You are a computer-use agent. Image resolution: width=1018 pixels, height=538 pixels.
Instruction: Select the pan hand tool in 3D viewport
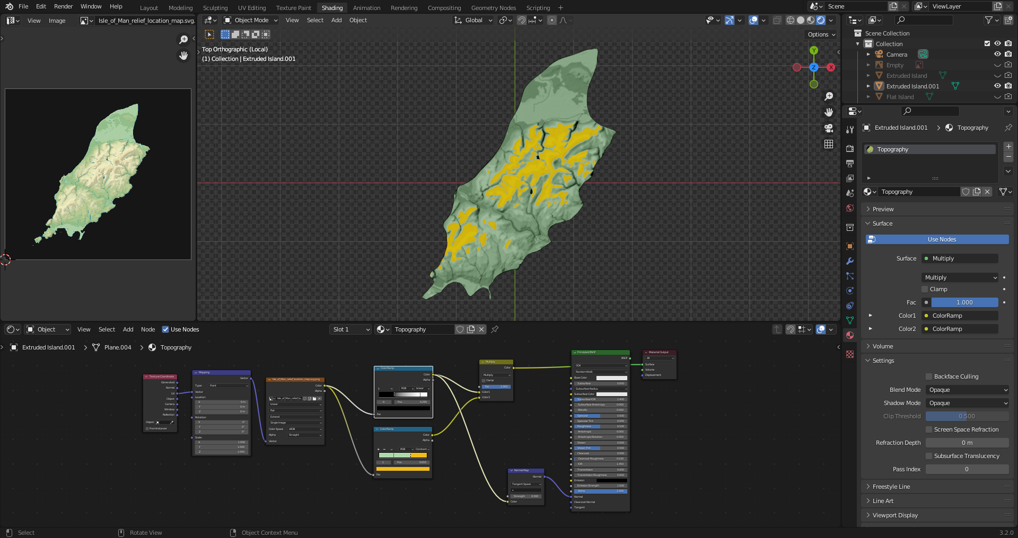[829, 112]
